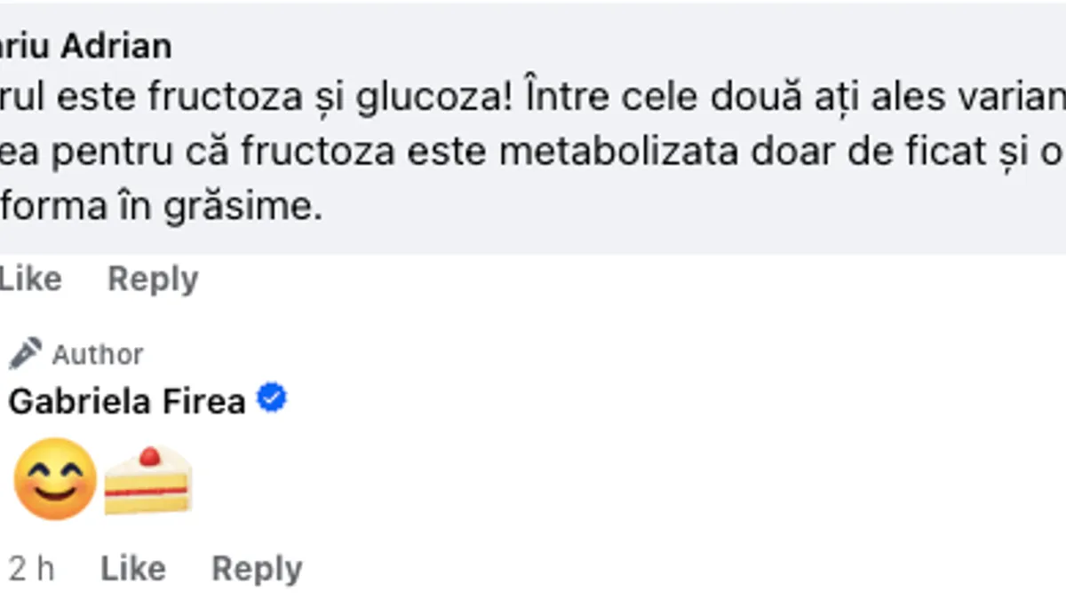This screenshot has width=1066, height=599.
Task: Open Adrian's profile from commenter name
Action: (x=85, y=46)
